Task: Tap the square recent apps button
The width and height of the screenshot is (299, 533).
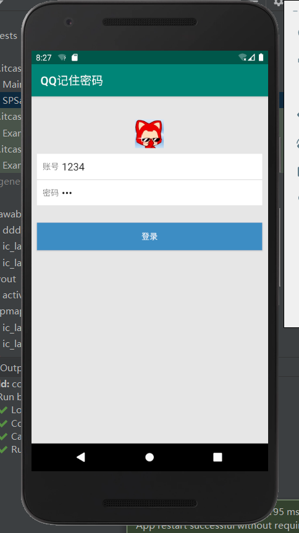Action: 217,457
